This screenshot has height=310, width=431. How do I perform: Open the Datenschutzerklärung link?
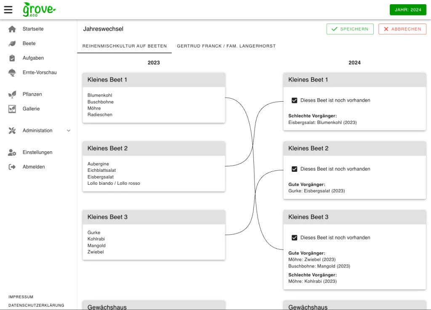coord(36,305)
